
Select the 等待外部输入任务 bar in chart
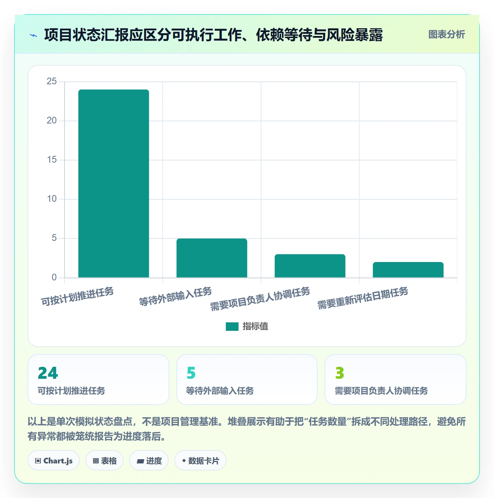(x=212, y=258)
